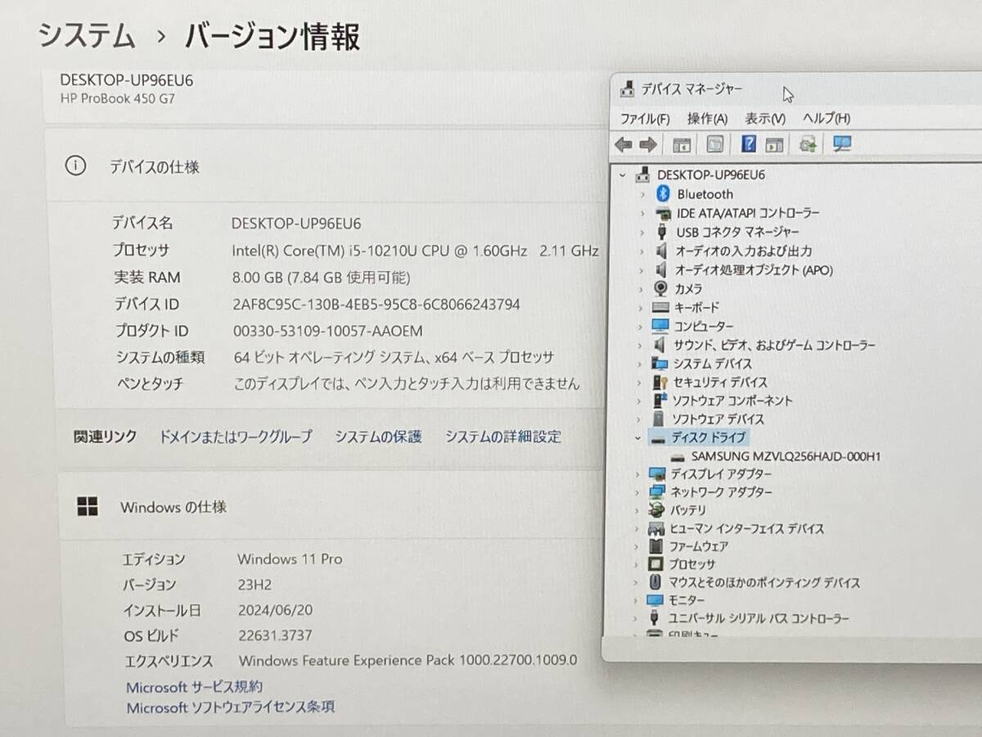Screen dimensions: 982x737
Task: Expand the Bluetooth category
Action: [x=642, y=194]
